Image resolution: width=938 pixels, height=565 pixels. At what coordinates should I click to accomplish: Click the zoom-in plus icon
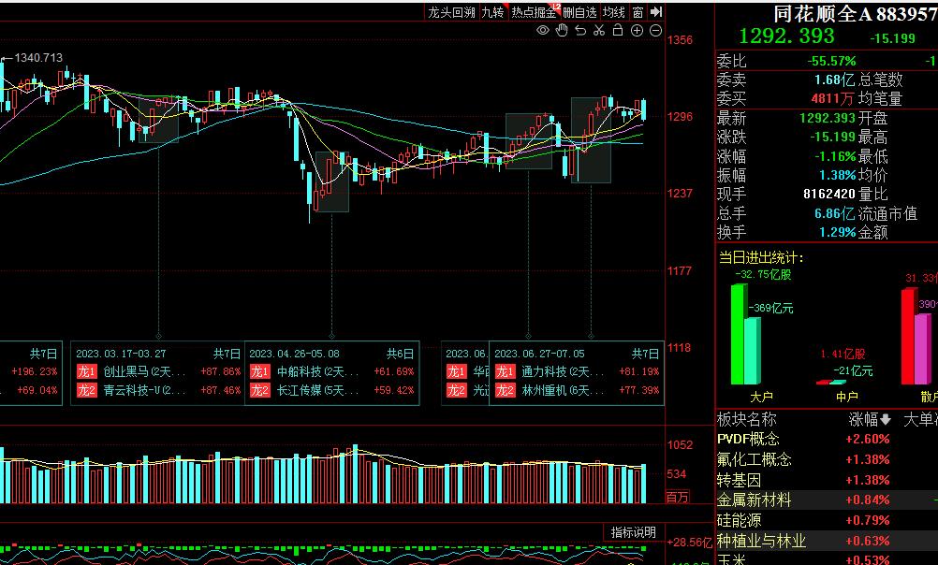click(x=637, y=31)
